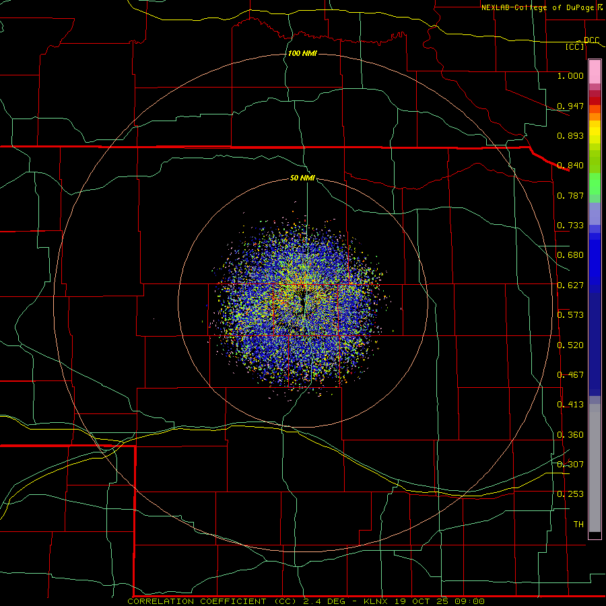Viewport: 606px width, 606px height.
Task: Click the yellow segment of the color bar
Action: coord(595,132)
